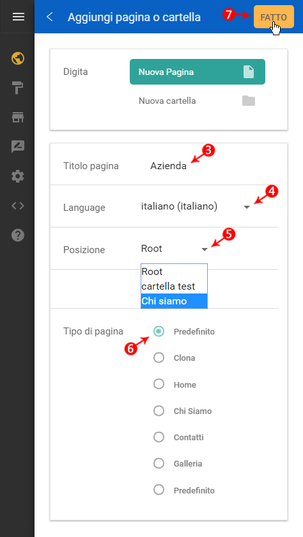Select the Galleria radio option
The image size is (303, 537).
tap(159, 464)
